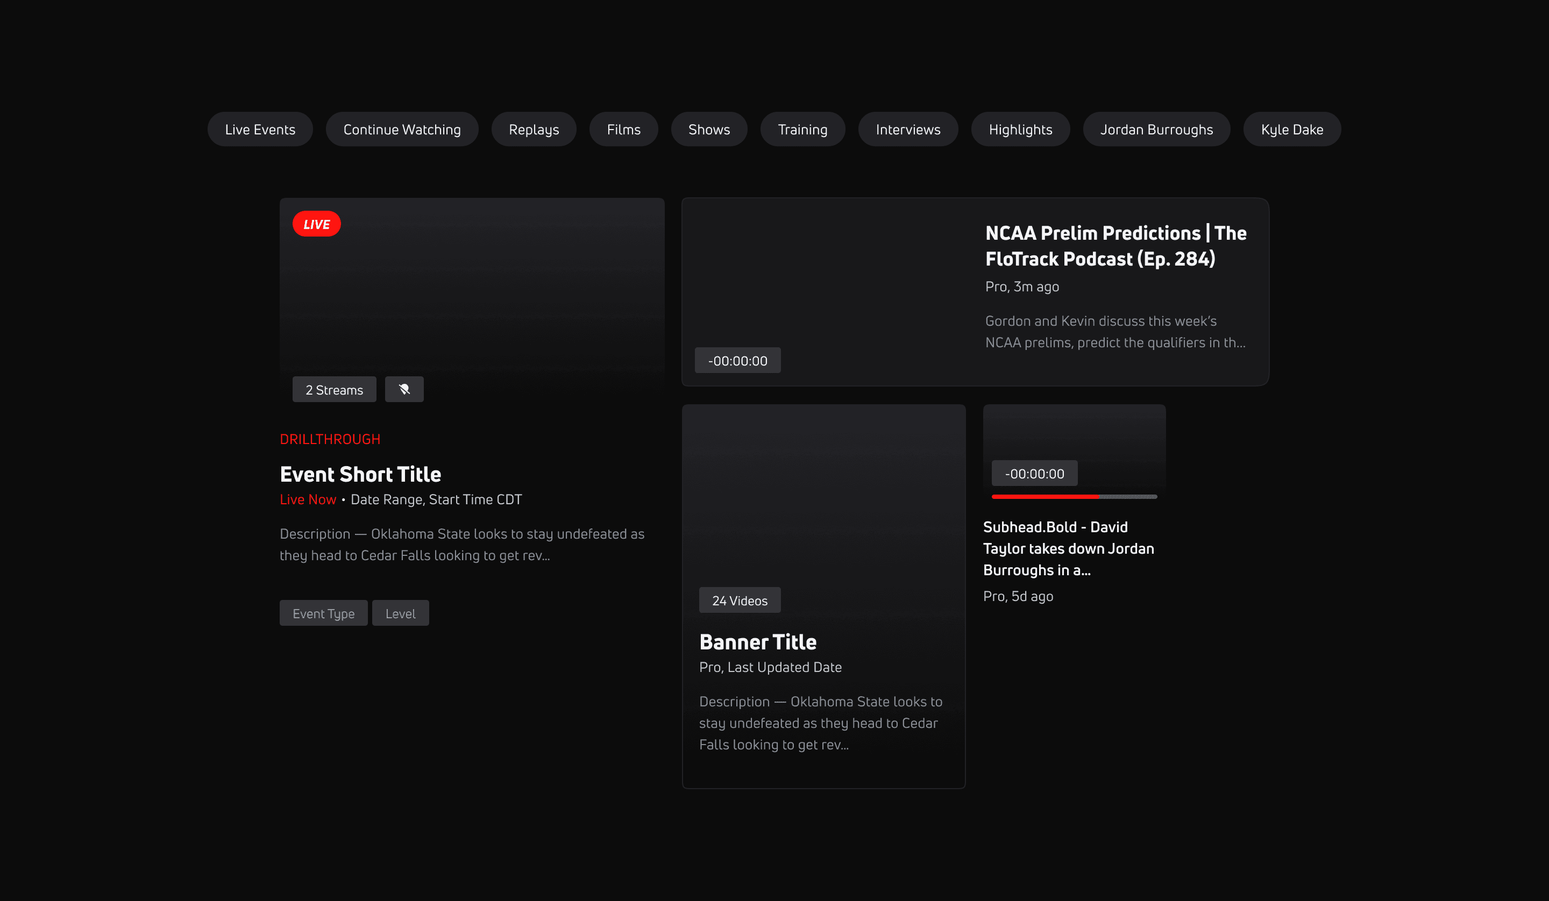Click the 24 Videos badge
This screenshot has height=901, width=1549.
740,600
